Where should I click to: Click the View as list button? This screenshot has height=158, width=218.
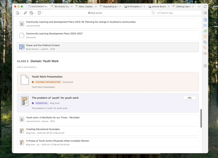tap(95, 13)
